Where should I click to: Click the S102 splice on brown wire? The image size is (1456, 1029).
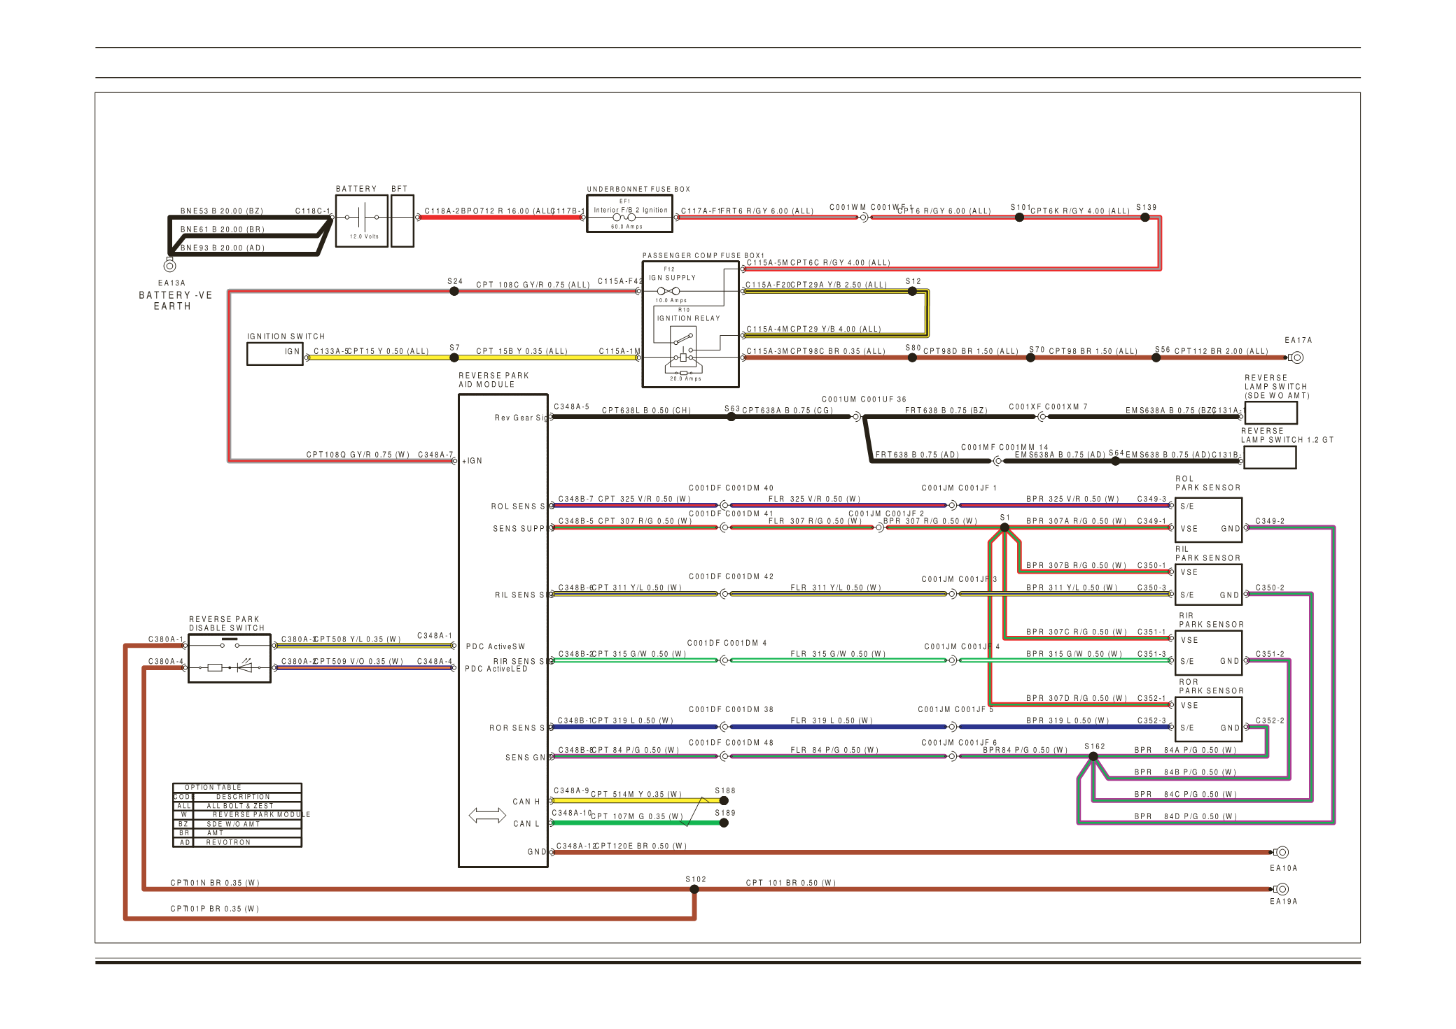click(694, 890)
